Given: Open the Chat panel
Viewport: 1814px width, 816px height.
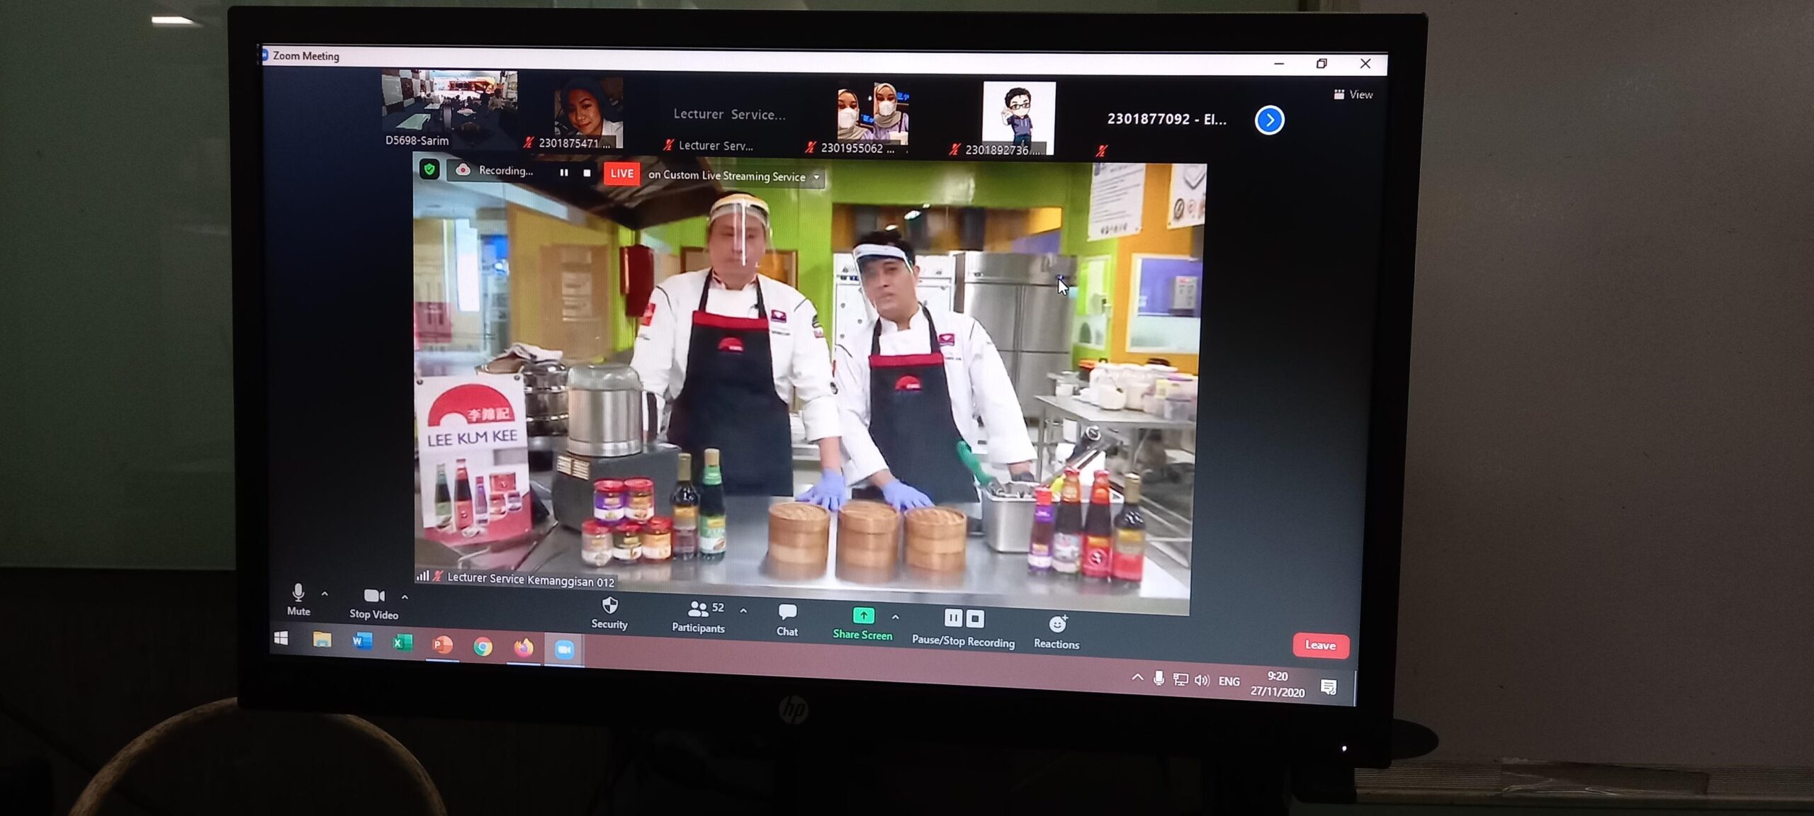Looking at the screenshot, I should tap(787, 620).
